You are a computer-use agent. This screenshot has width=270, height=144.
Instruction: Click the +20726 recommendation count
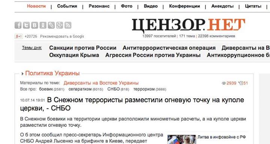point(31,36)
